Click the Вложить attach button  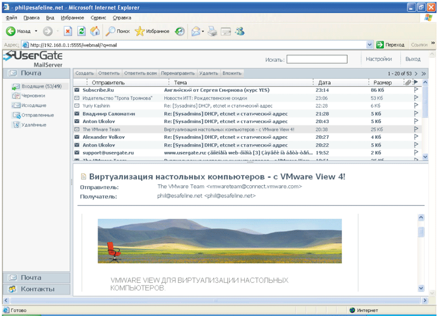232,73
